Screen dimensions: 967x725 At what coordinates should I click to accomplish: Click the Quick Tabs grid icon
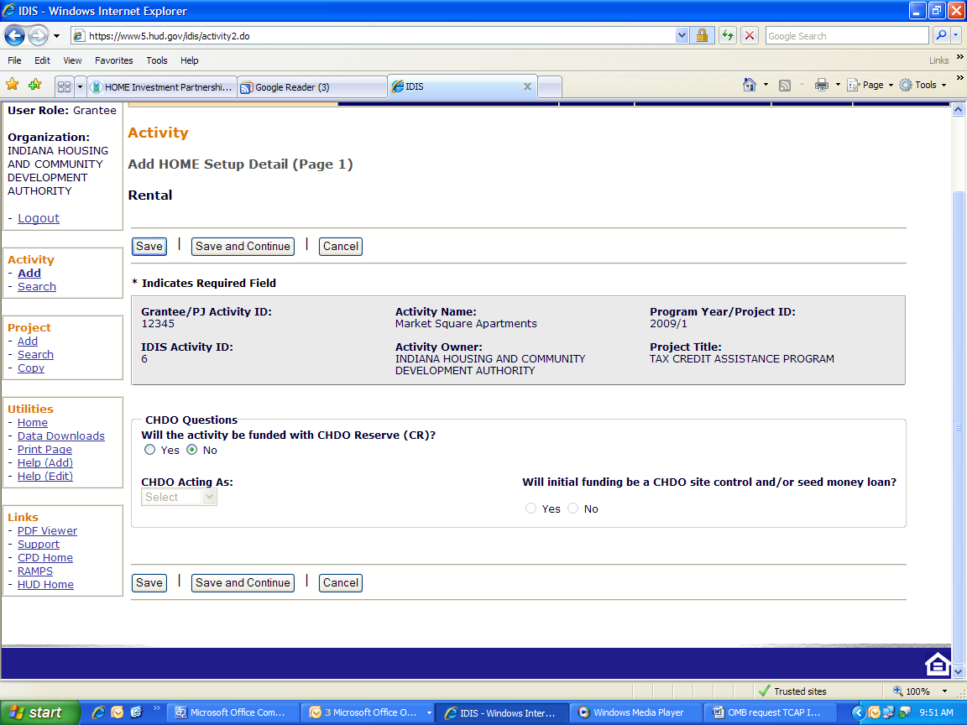(x=64, y=86)
